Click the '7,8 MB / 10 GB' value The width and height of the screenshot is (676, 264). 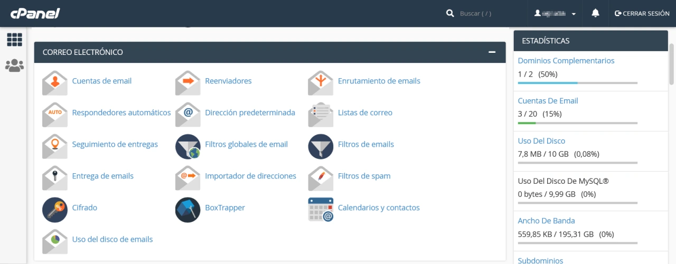(543, 154)
